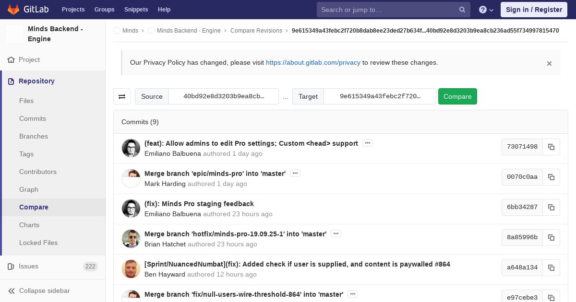
Task: Click Brian Hatchet's avatar
Action: tap(131, 239)
